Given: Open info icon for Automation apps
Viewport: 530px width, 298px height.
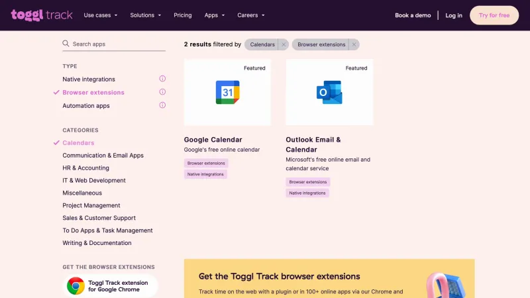Looking at the screenshot, I should pos(162,105).
